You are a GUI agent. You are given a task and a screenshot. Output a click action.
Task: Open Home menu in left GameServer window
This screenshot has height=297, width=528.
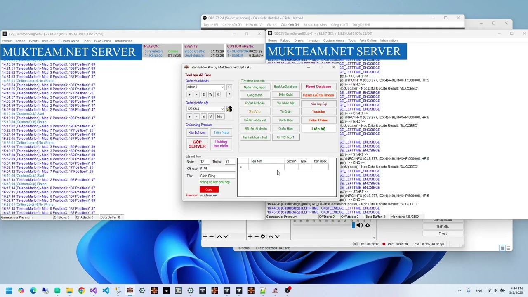coord(7,41)
